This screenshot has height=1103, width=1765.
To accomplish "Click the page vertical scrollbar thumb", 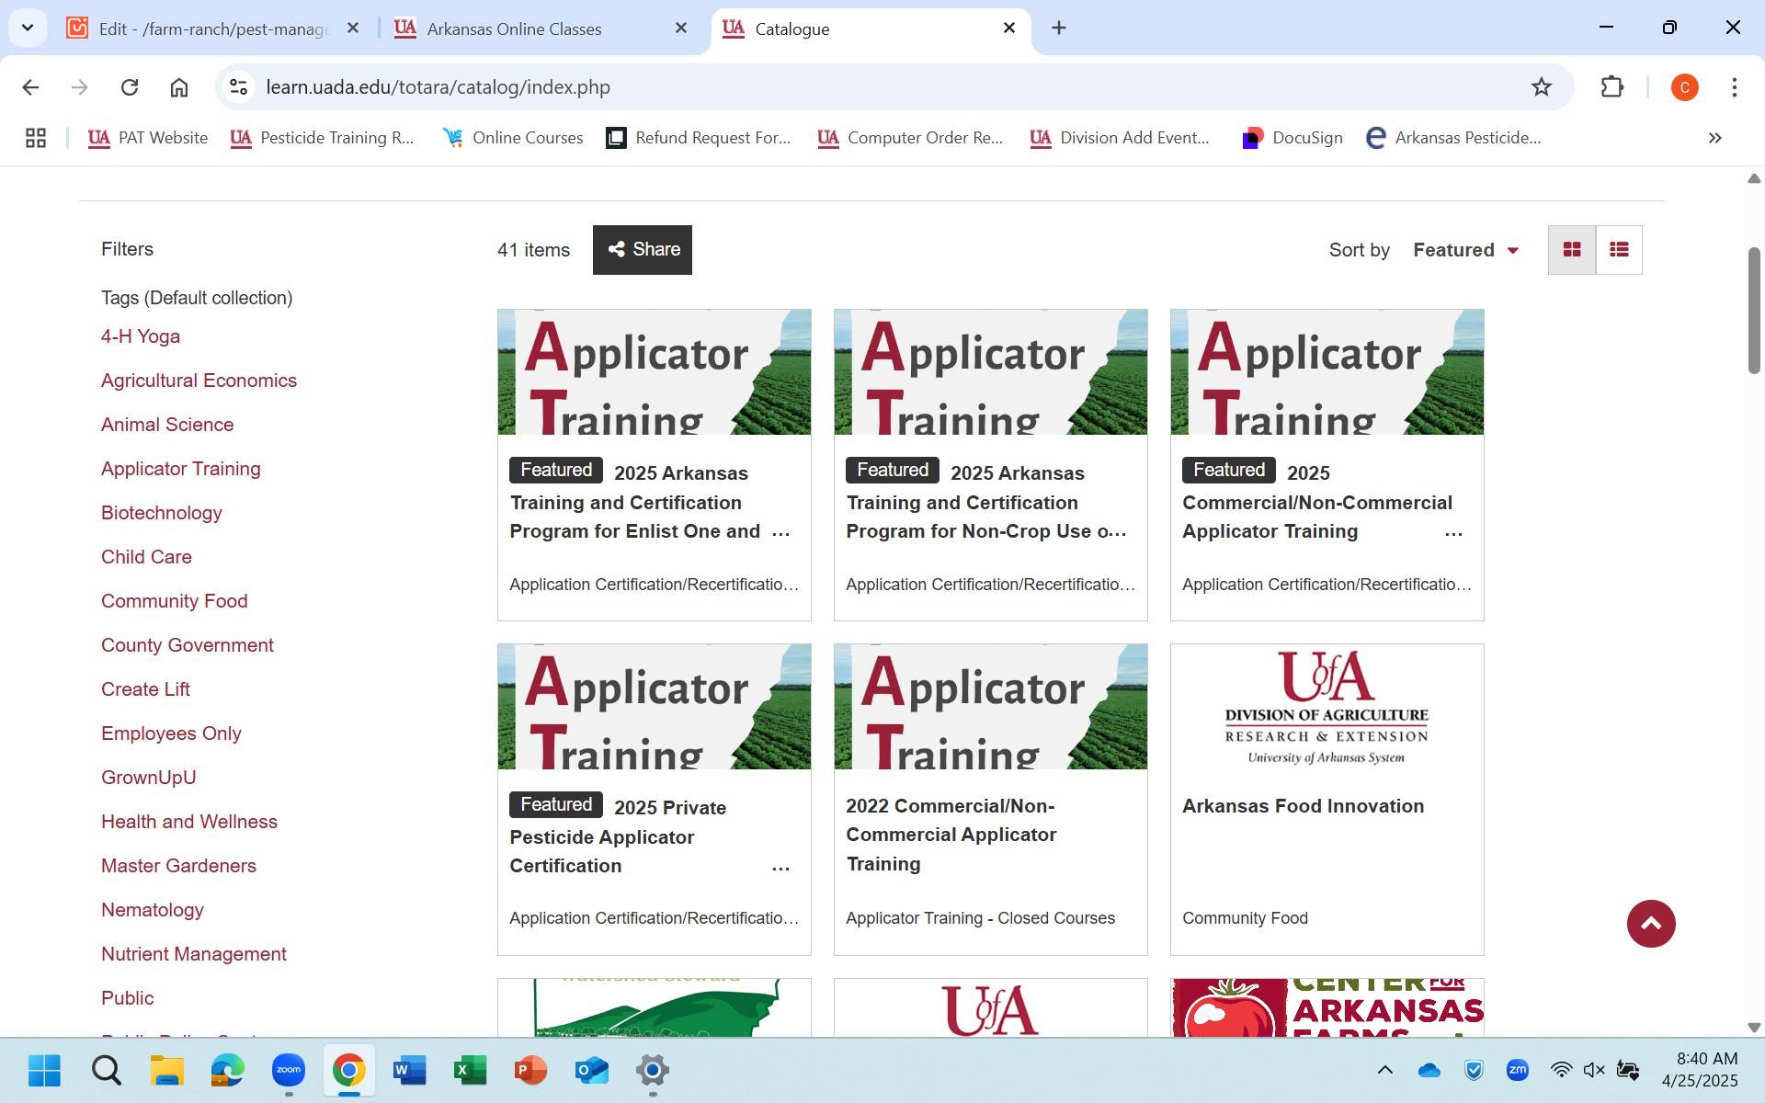I will tap(1754, 311).
